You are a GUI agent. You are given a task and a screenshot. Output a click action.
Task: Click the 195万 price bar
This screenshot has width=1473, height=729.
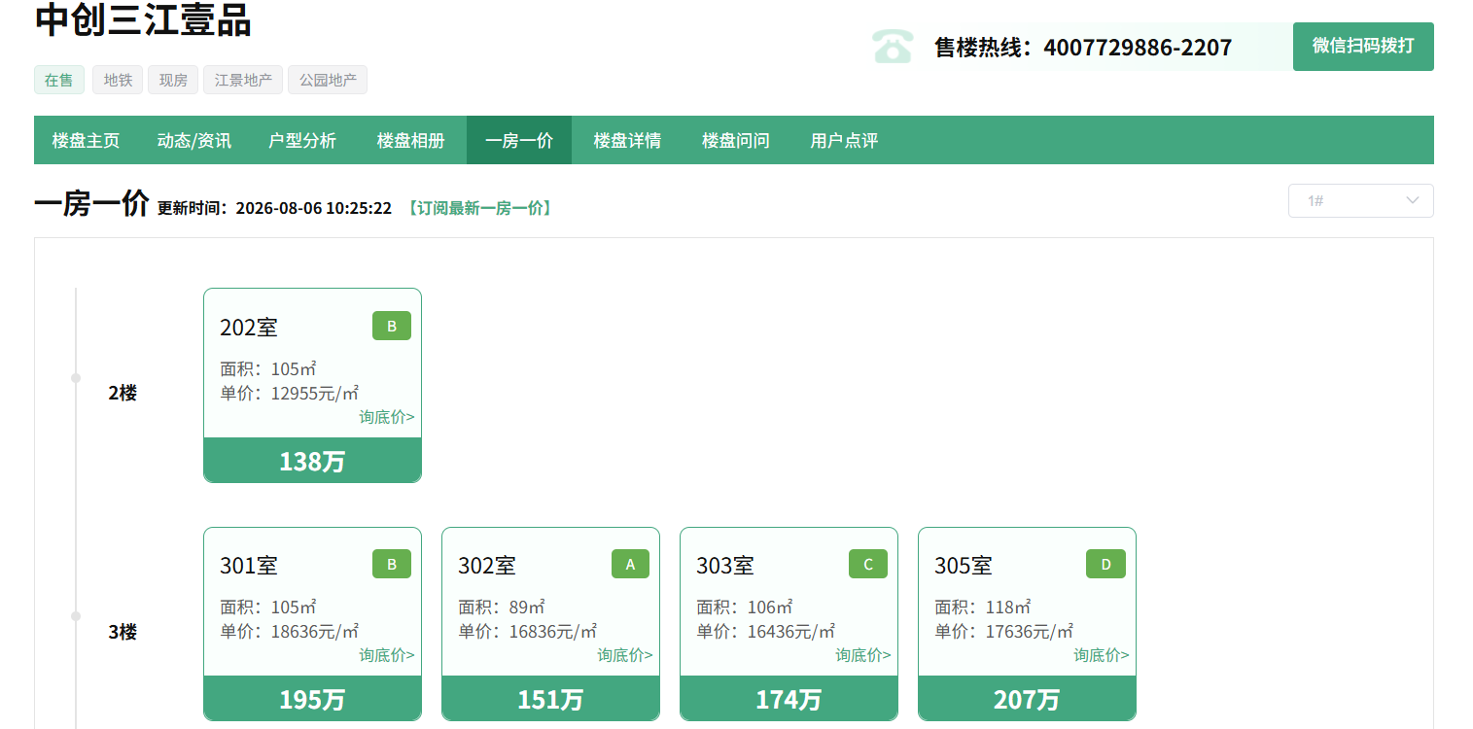coord(312,699)
